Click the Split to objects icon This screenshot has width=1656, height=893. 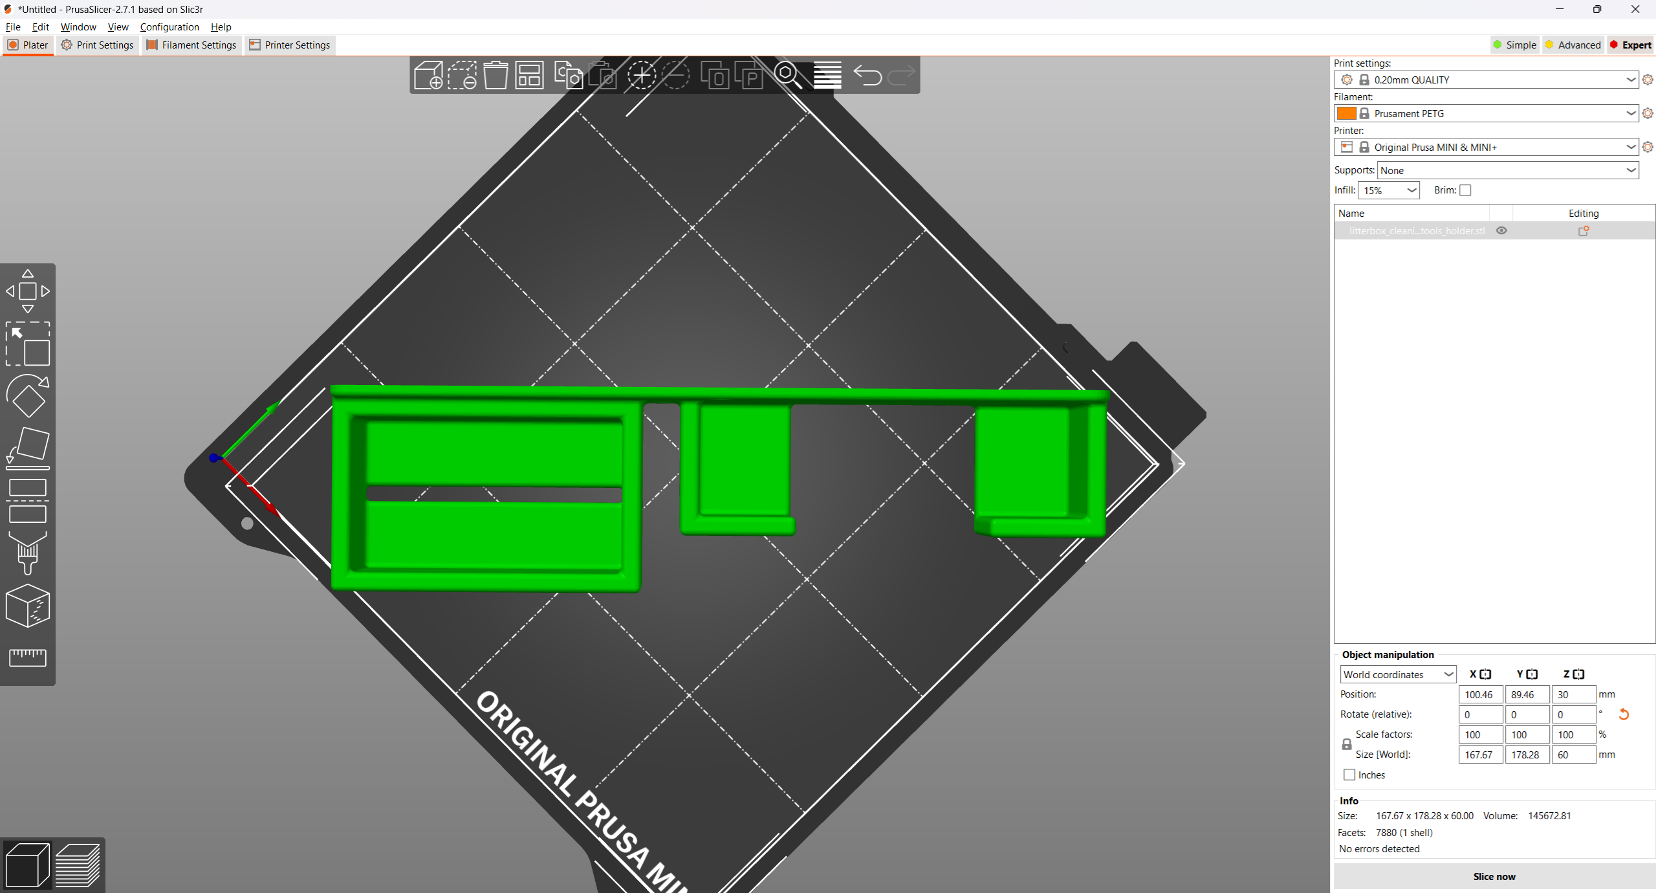[715, 76]
